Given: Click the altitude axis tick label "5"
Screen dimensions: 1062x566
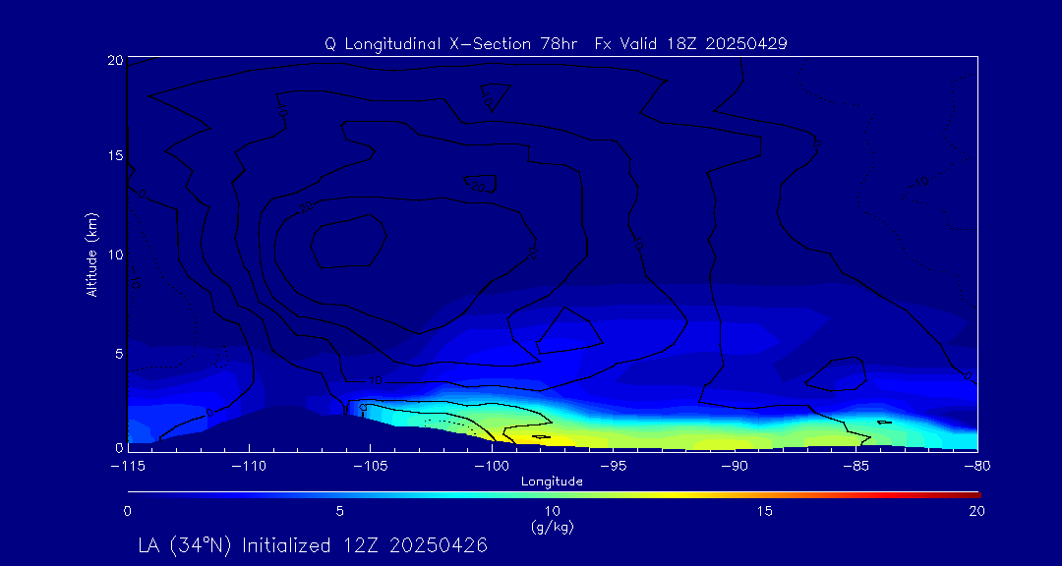Looking at the screenshot, I should click(118, 354).
